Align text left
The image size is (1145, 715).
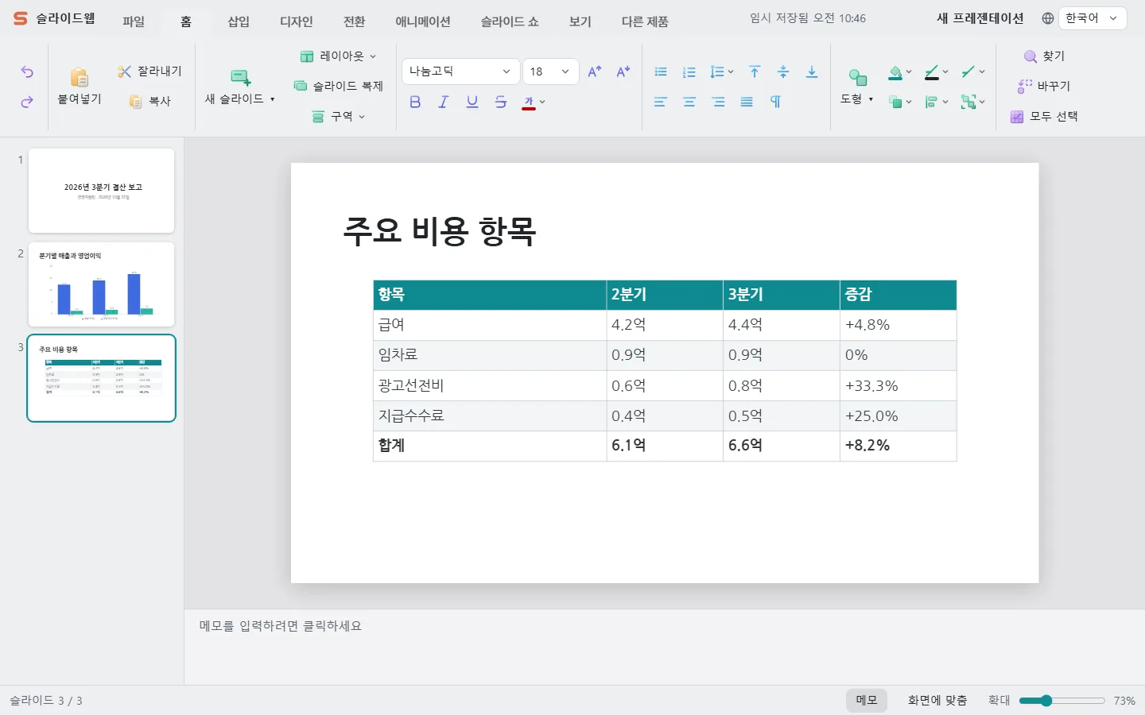point(660,102)
